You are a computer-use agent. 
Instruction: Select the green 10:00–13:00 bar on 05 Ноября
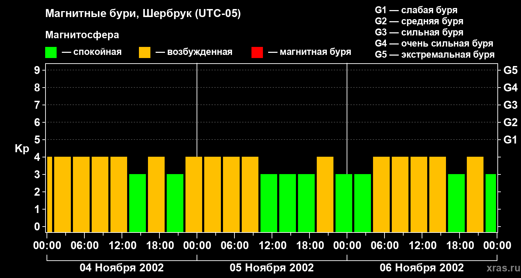pos(269,203)
